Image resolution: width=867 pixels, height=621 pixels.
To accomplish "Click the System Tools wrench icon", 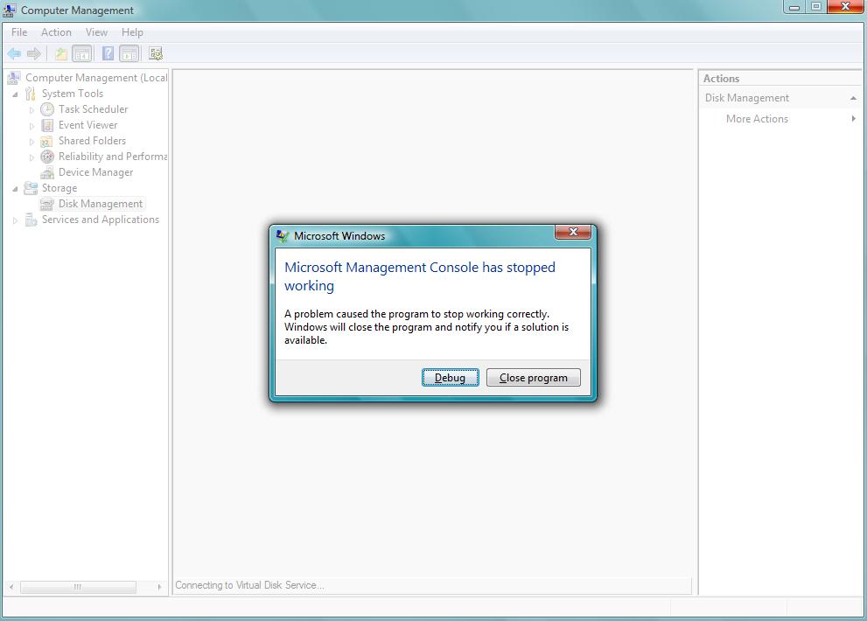I will [x=31, y=94].
